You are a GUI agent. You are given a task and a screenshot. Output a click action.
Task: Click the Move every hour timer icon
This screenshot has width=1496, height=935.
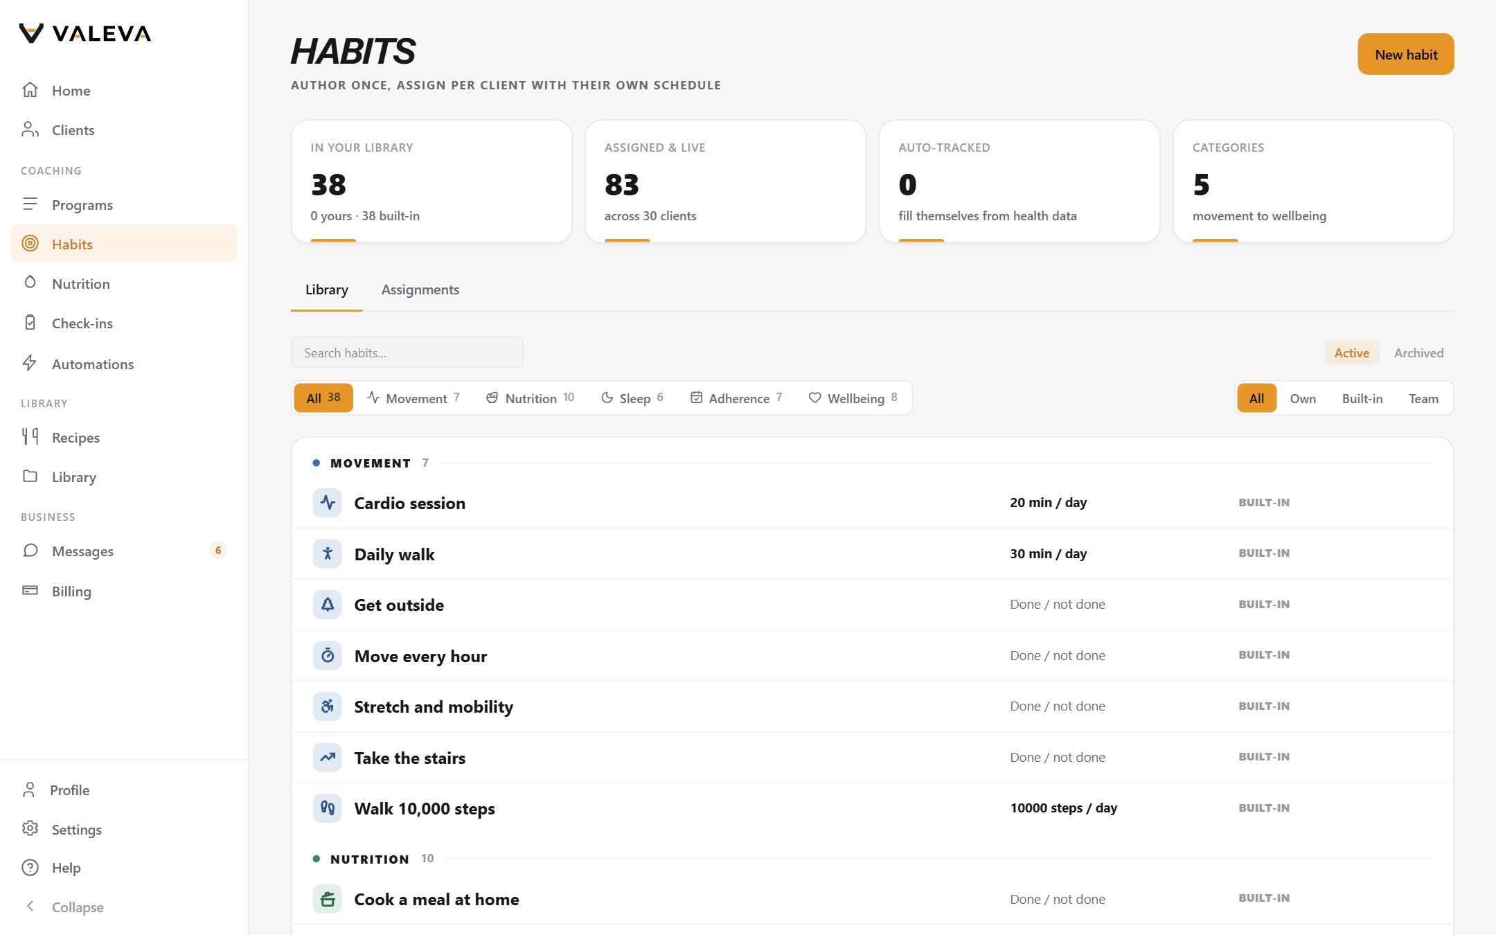[328, 656]
